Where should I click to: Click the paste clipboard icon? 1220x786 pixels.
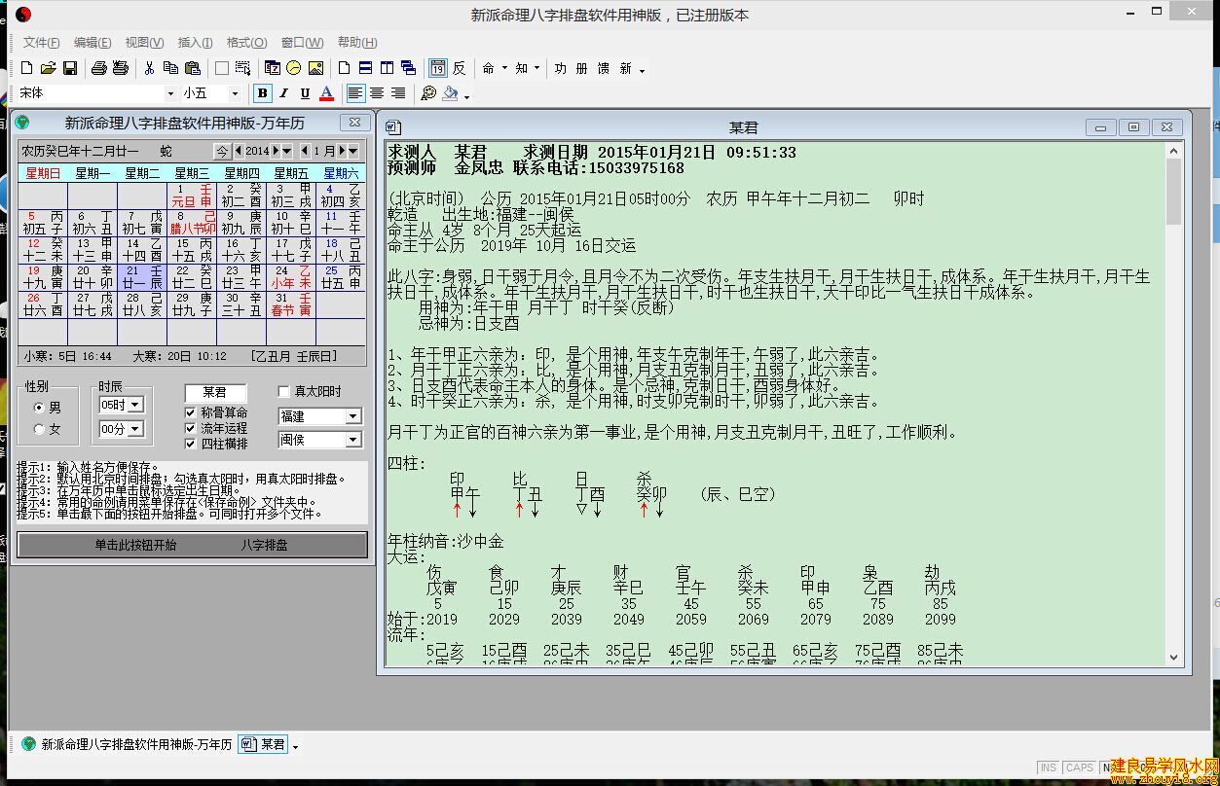pyautogui.click(x=193, y=68)
